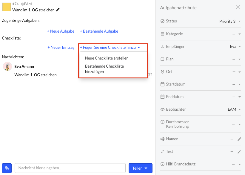Click the Beobachter eye icon

pyautogui.click(x=163, y=109)
